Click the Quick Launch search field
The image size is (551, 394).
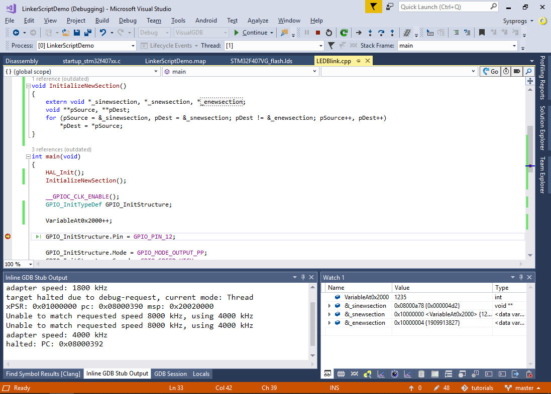coord(444,7)
